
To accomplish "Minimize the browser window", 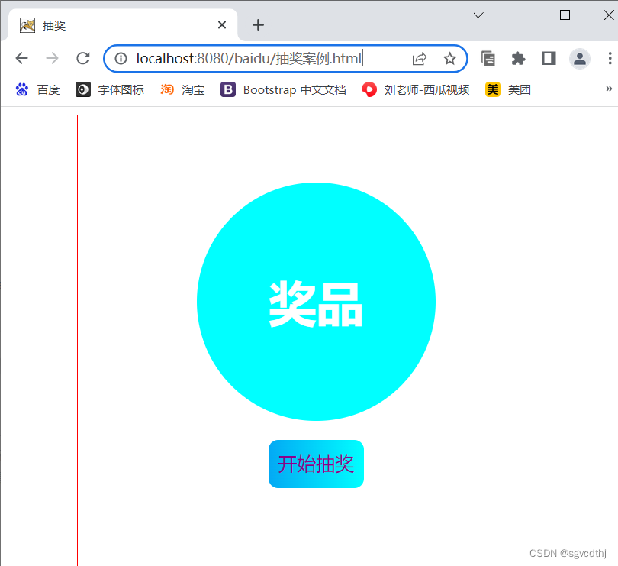I will 521,15.
